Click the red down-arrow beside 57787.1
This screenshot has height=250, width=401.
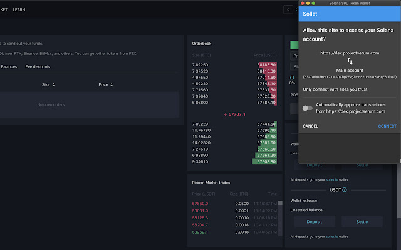(226, 114)
